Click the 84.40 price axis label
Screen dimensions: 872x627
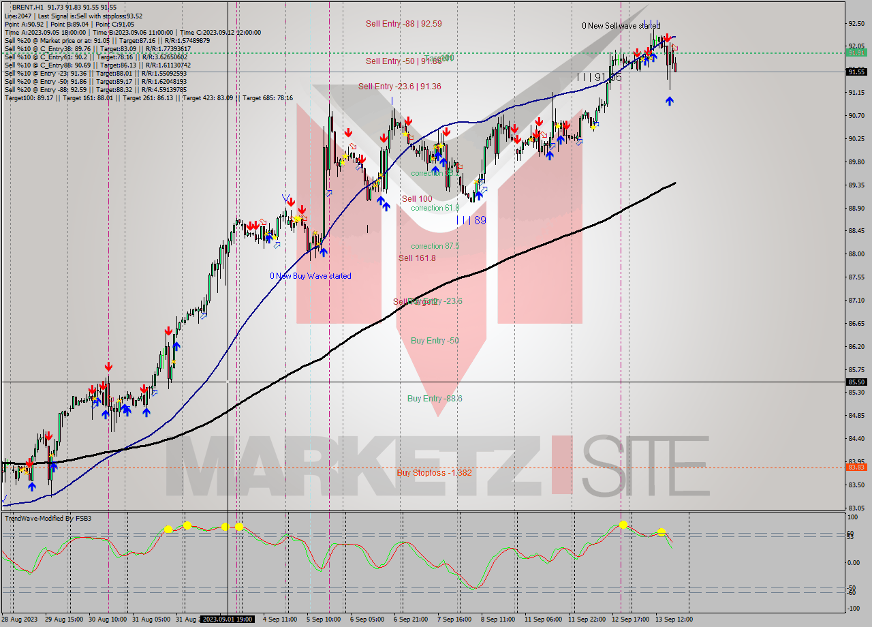[856, 438]
